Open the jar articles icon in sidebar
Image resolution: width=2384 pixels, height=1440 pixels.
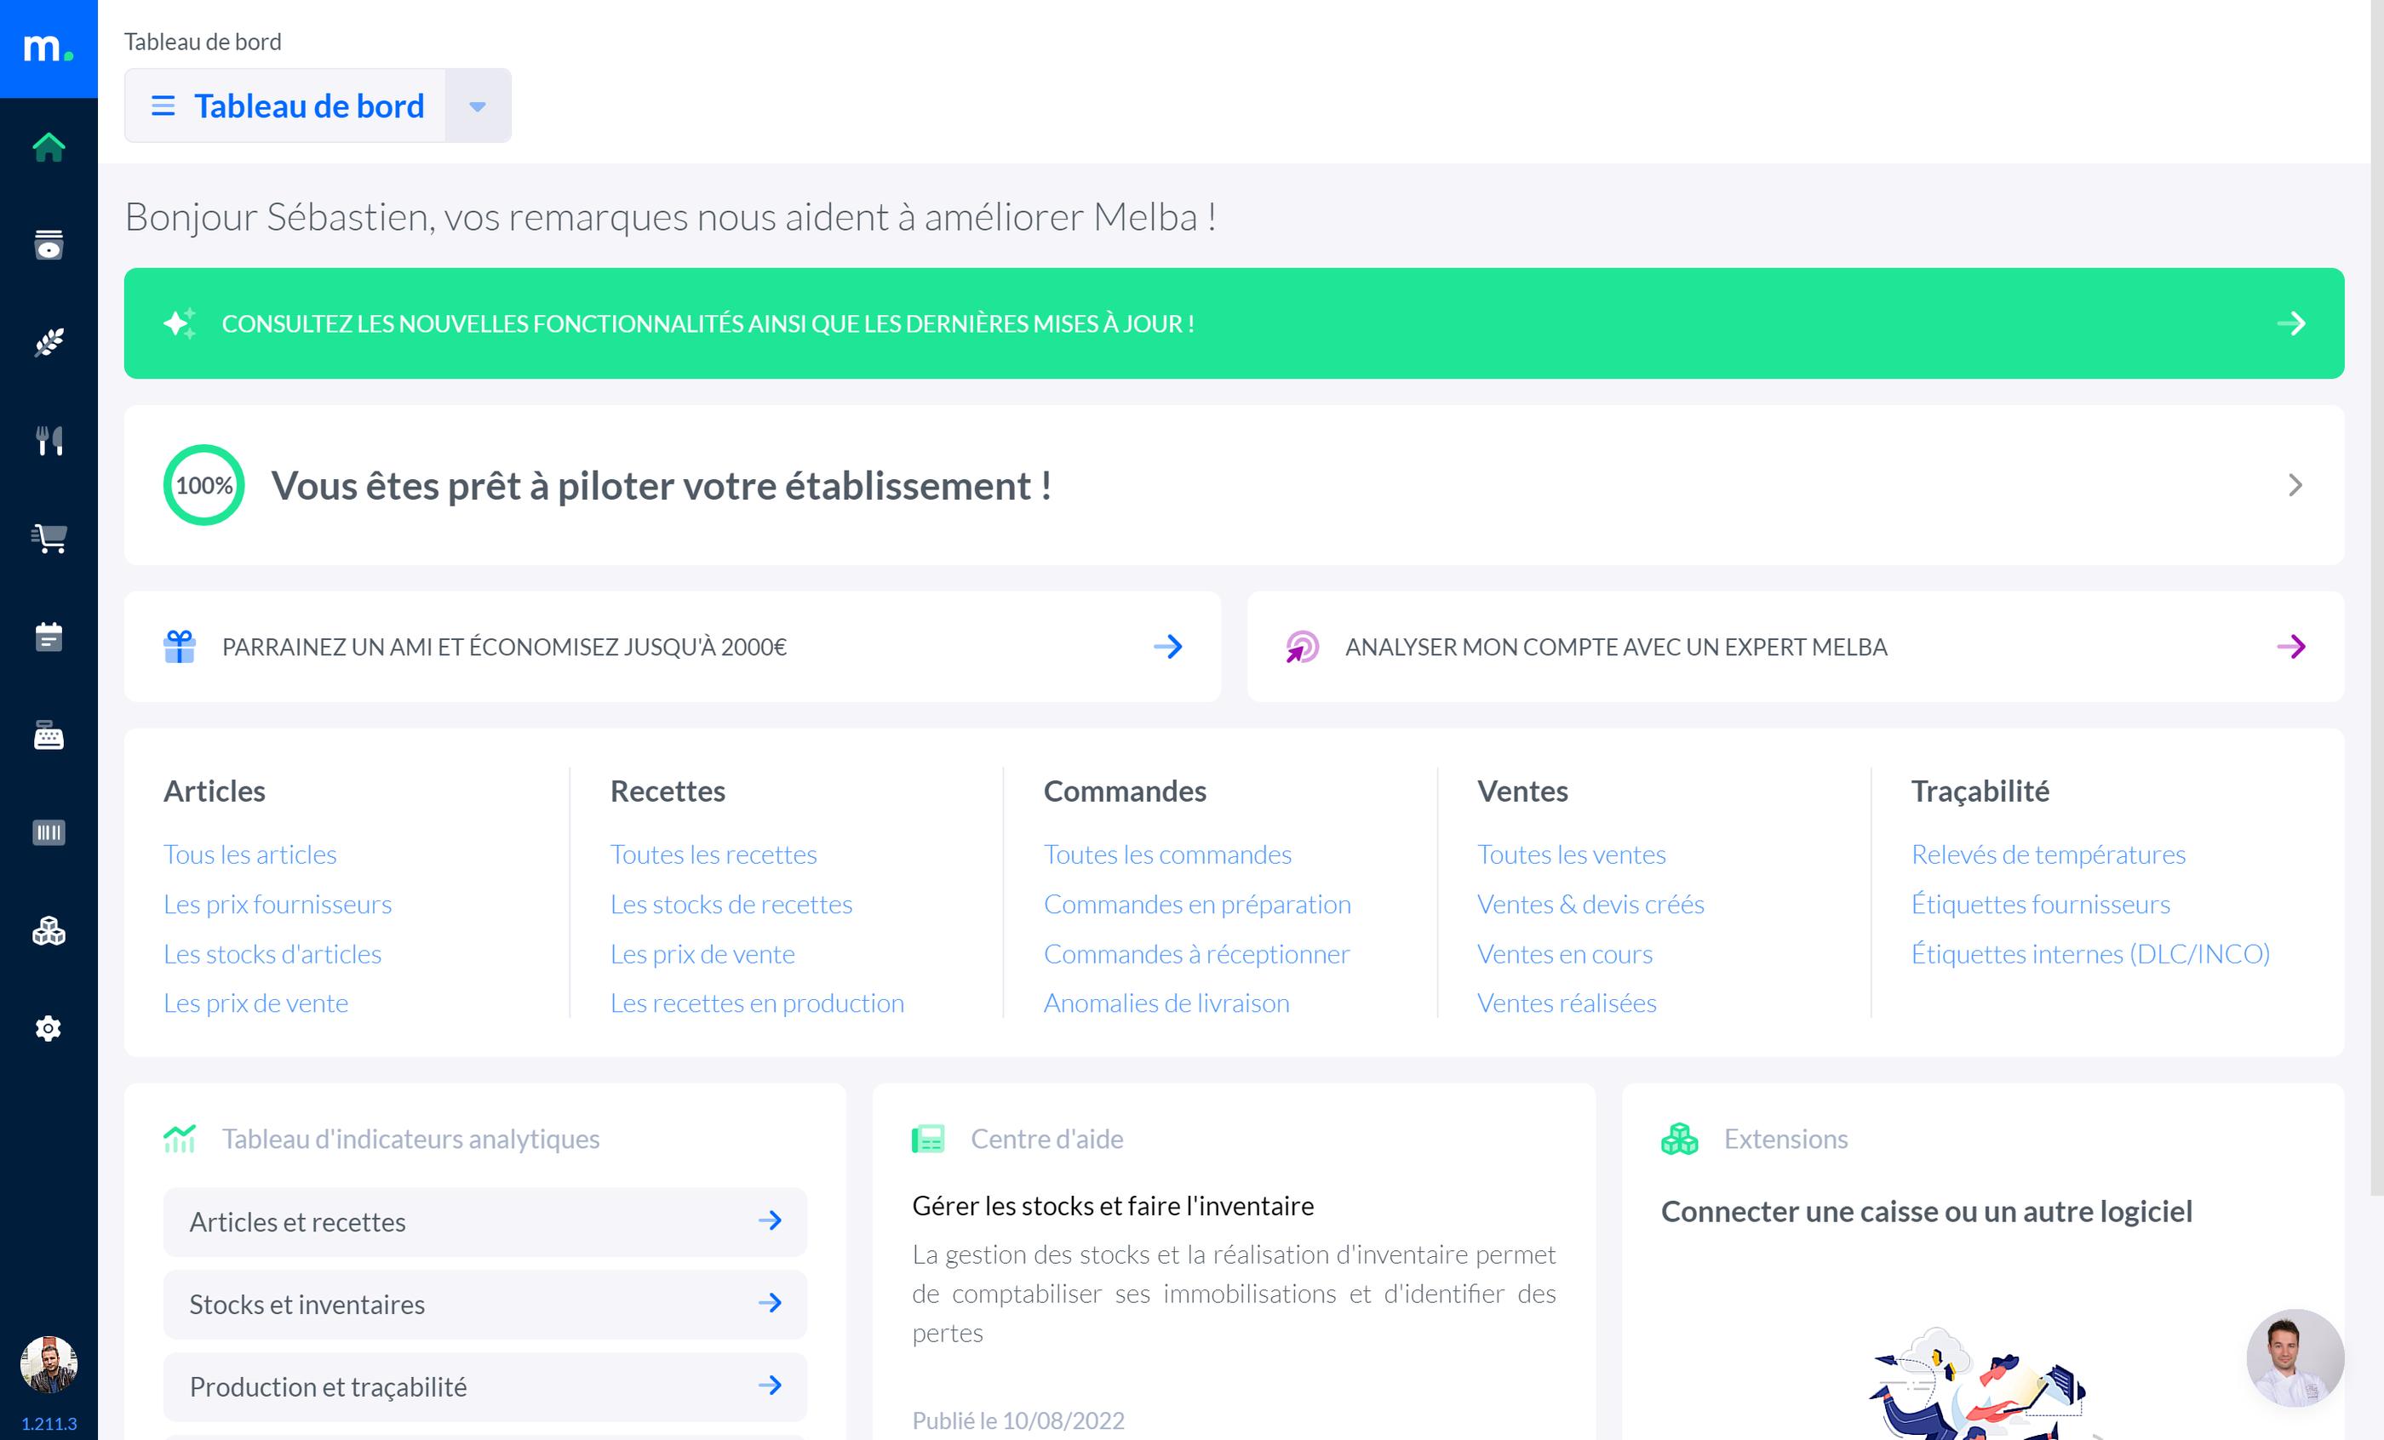coord(49,244)
